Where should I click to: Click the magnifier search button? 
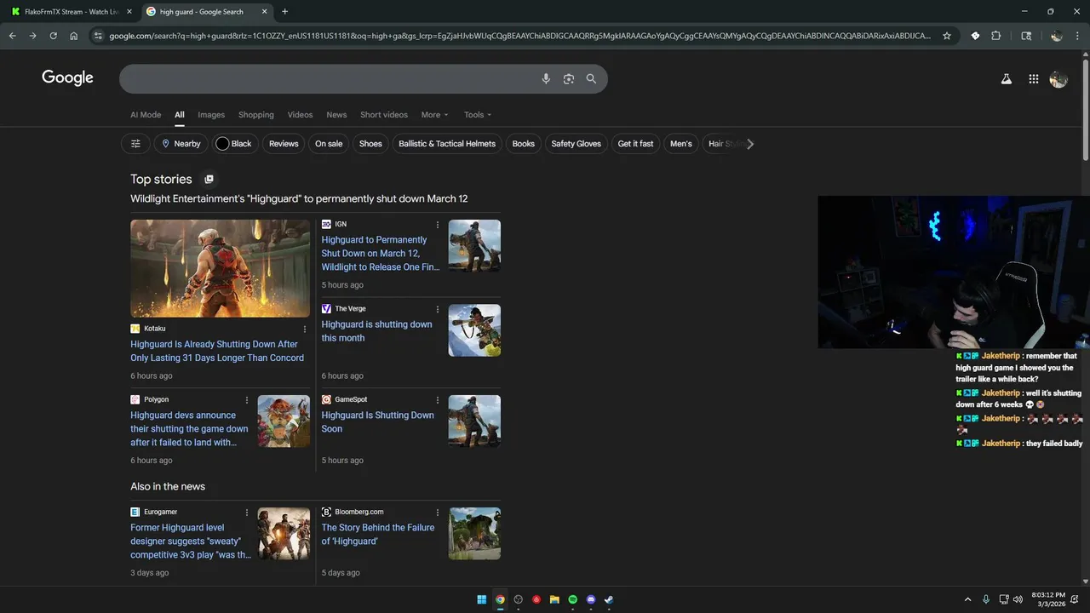coord(591,78)
